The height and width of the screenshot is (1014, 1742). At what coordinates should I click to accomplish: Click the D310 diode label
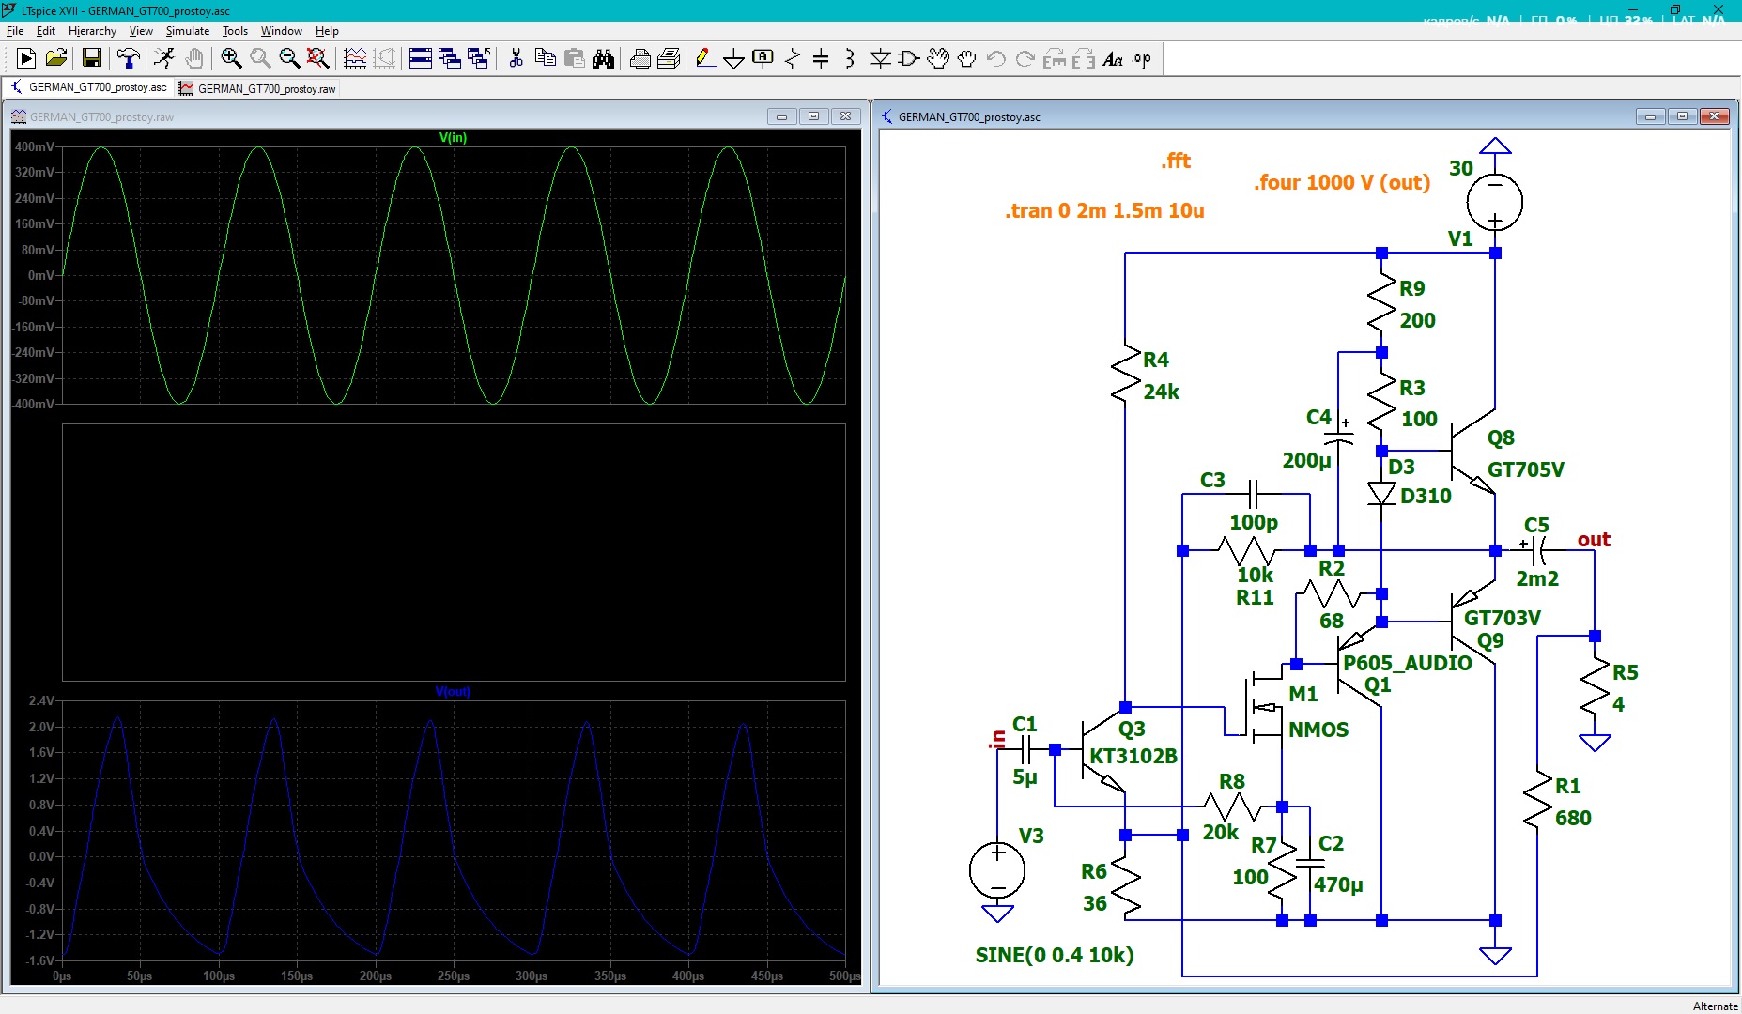pos(1426,496)
